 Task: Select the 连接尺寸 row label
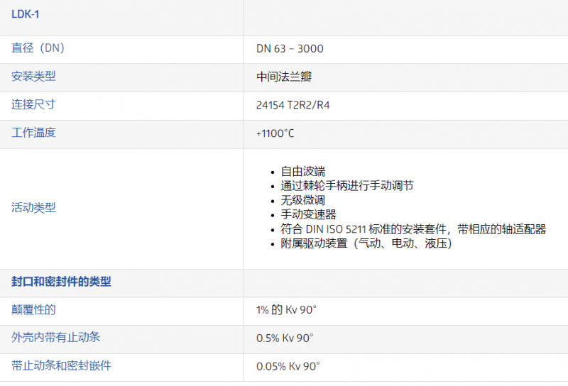[x=33, y=104]
